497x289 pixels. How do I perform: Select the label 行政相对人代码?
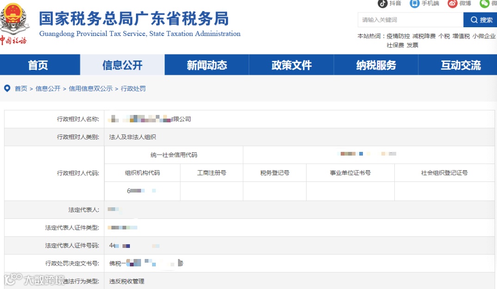point(78,173)
